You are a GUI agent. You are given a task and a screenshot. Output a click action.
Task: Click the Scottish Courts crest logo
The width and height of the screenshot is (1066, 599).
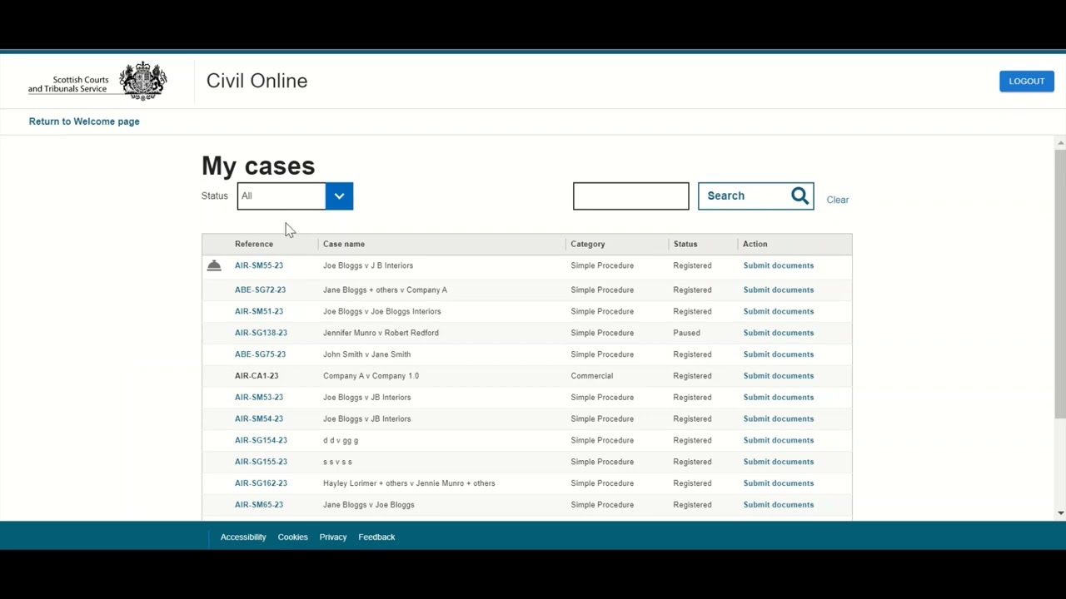143,81
